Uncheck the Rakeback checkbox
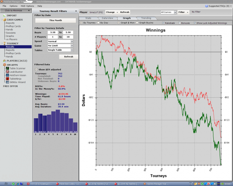233x186 pixels. [x=163, y=23]
